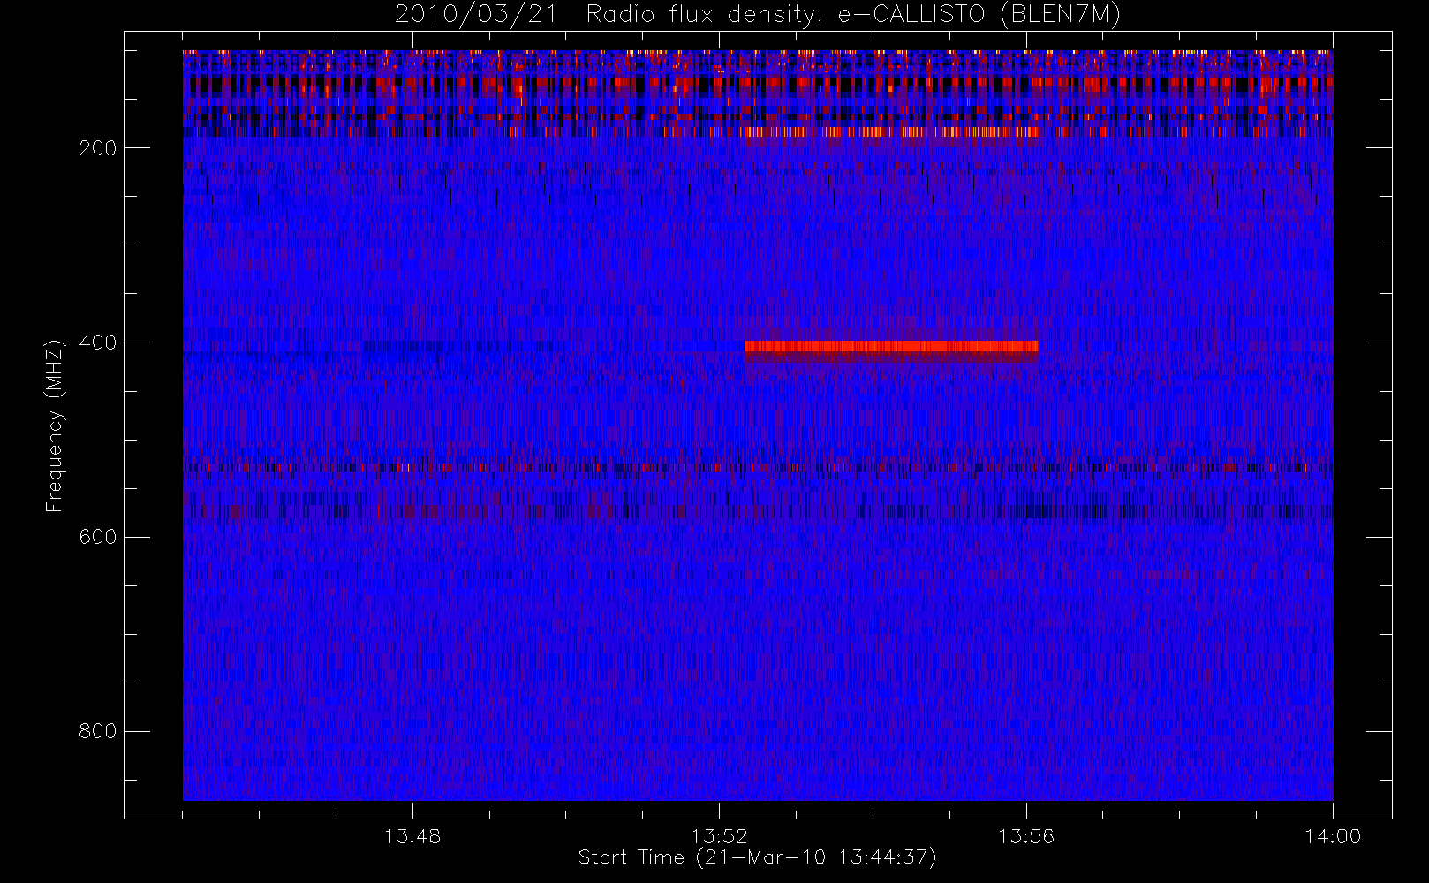Click the 800 frequency tick label

(98, 731)
